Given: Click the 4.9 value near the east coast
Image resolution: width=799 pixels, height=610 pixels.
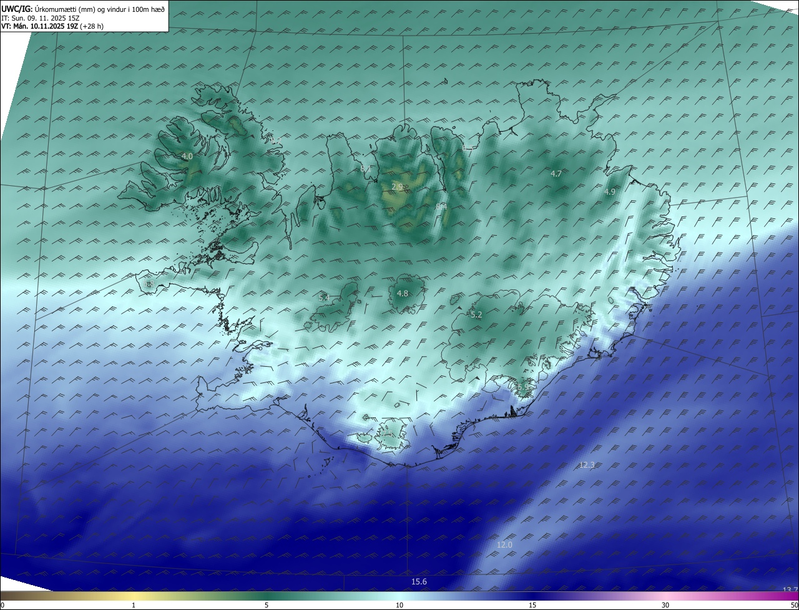Looking at the screenshot, I should [610, 192].
